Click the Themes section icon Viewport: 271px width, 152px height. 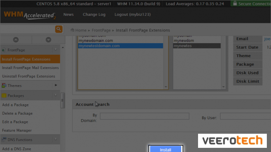point(4,86)
